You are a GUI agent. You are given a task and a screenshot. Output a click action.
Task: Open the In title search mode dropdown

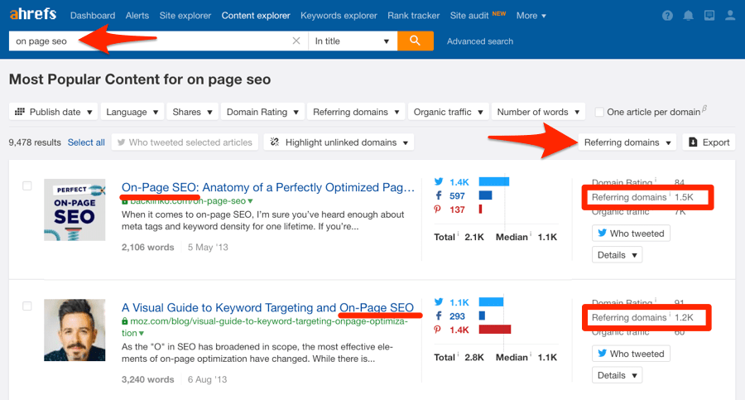(352, 41)
